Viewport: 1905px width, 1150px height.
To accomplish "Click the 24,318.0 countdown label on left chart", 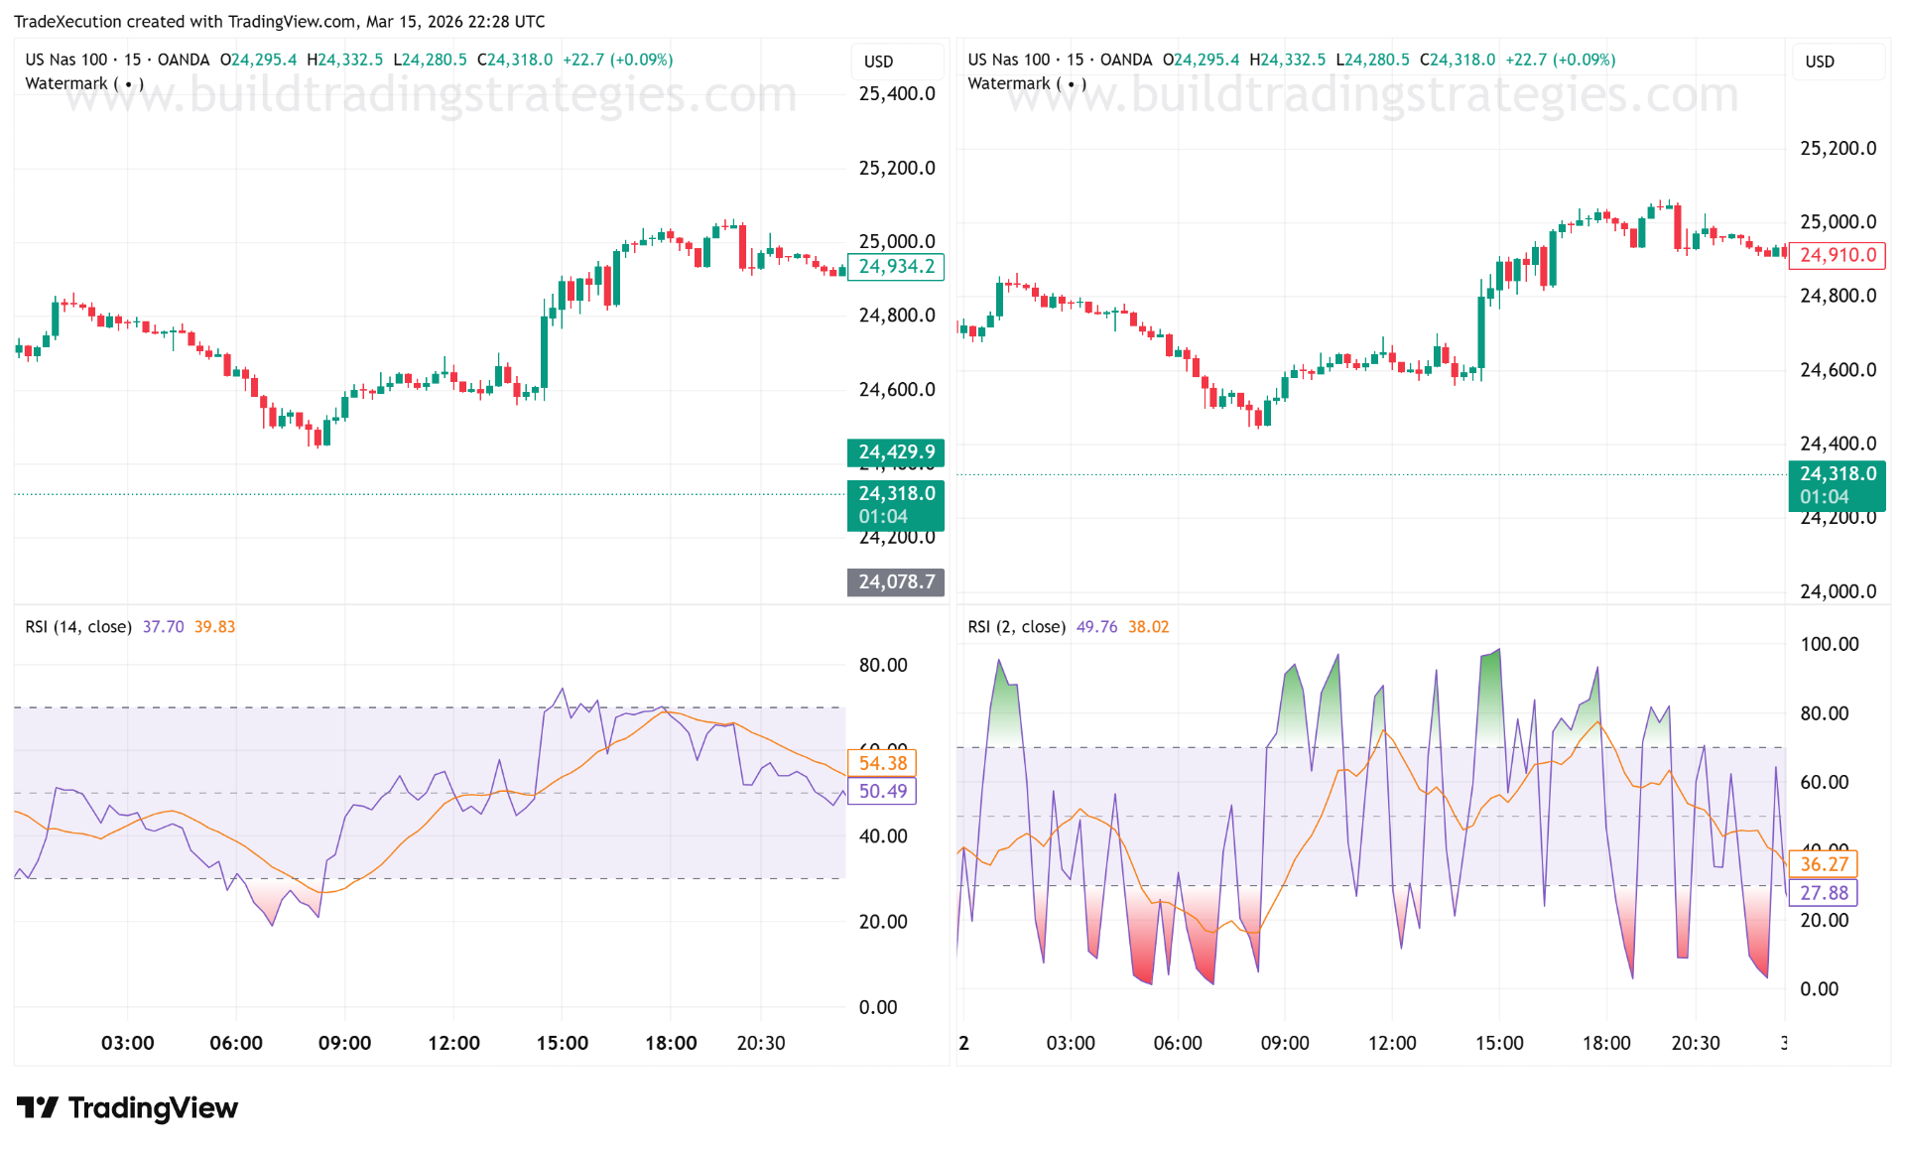I will [896, 505].
